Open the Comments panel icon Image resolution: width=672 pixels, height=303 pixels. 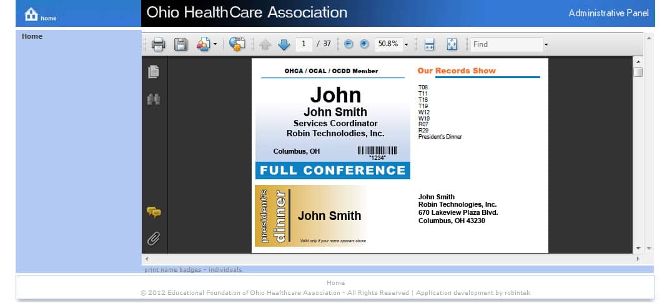pos(154,212)
